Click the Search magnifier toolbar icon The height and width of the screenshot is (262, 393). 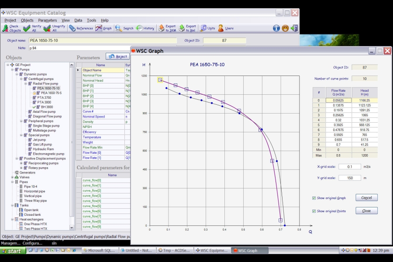click(x=118, y=28)
